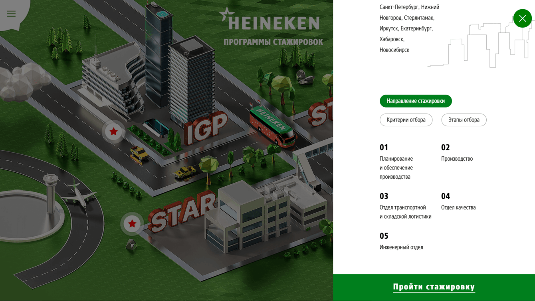The width and height of the screenshot is (535, 301).
Task: Select item 03 Отдел транспортной и складской логистики
Action: (405, 206)
